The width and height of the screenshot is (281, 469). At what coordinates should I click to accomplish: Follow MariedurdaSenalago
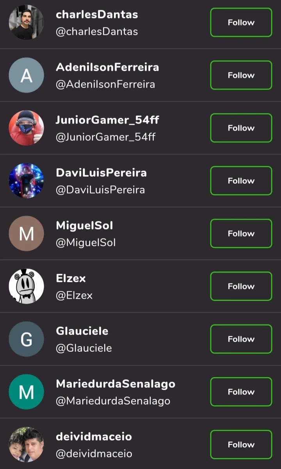click(x=241, y=392)
